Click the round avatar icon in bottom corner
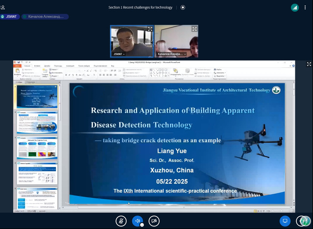Image resolution: width=313 pixels, height=229 pixels. click(x=303, y=221)
